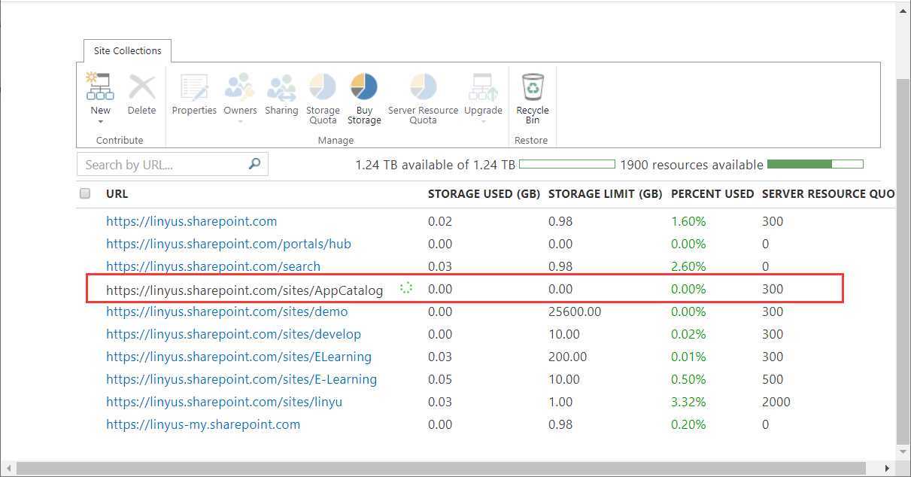Open the sites/demo link

(x=226, y=311)
